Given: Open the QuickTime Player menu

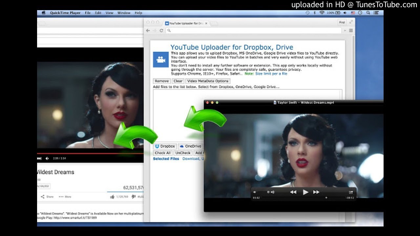Looking at the screenshot, I should click(65, 13).
